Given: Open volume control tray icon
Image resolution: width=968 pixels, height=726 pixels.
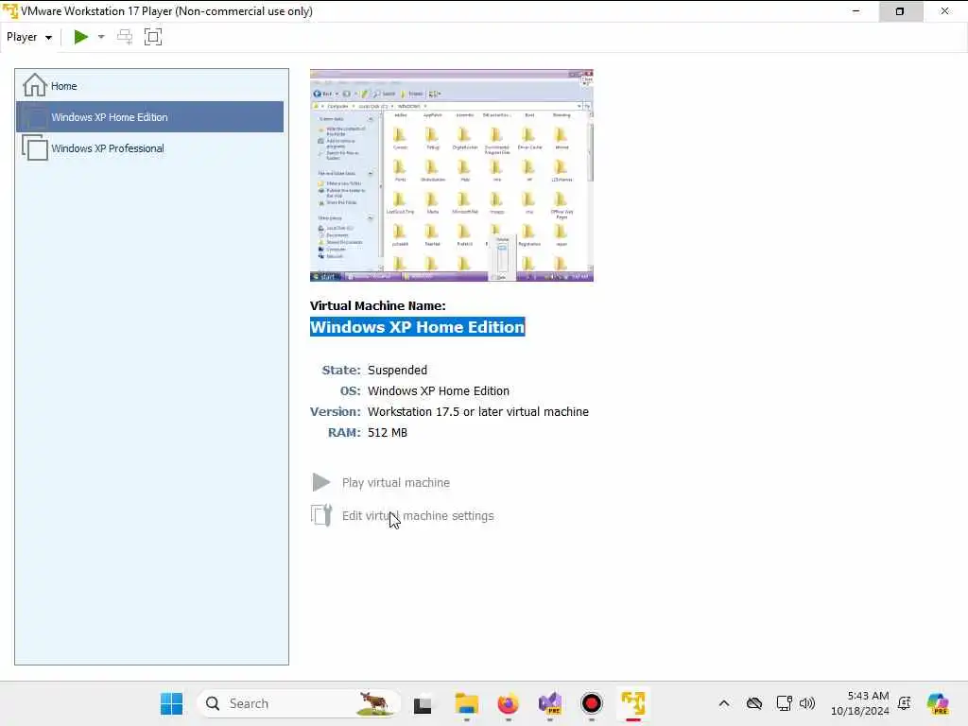Looking at the screenshot, I should pos(807,703).
